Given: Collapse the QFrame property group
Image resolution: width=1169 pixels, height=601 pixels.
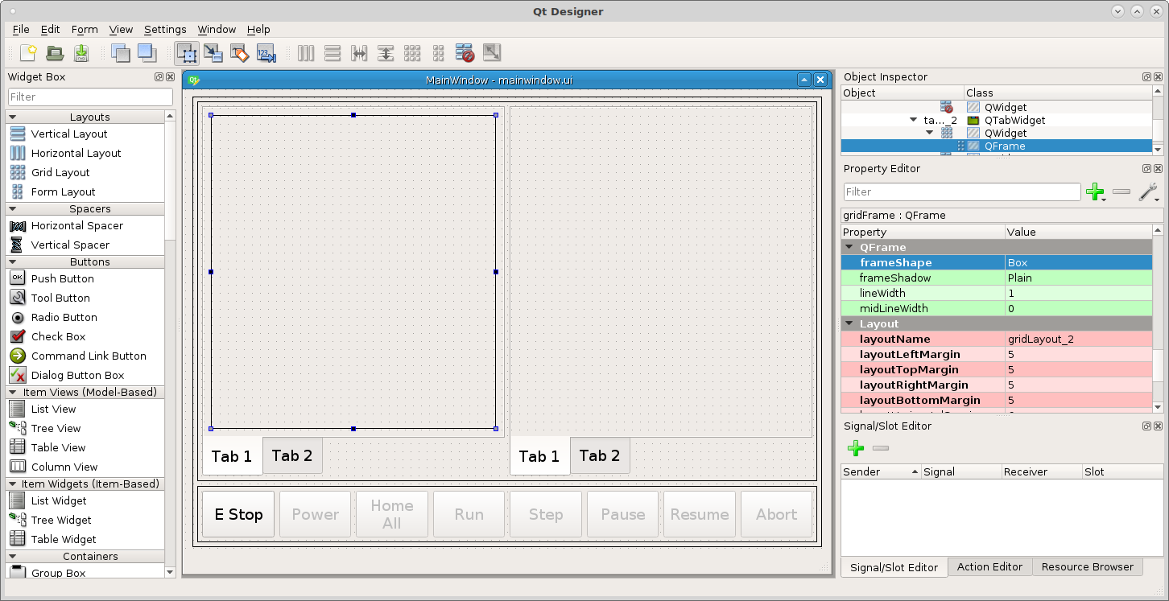Looking at the screenshot, I should click(x=849, y=247).
